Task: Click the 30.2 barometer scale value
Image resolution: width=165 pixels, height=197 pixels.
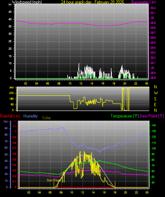Action: tap(153, 8)
